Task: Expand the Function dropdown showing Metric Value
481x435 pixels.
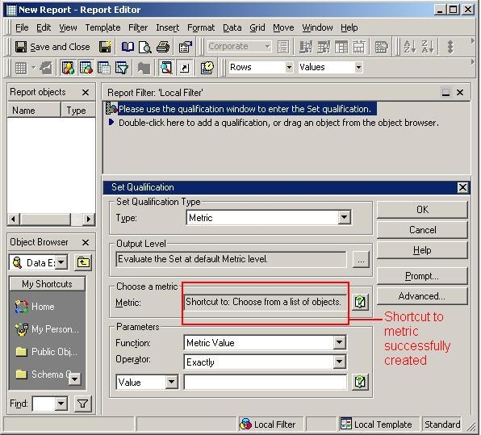Action: coord(339,342)
